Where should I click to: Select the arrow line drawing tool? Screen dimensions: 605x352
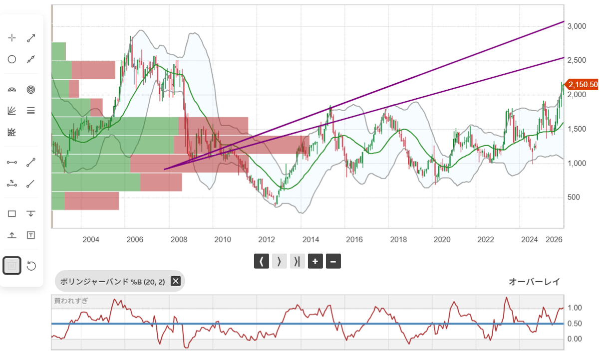click(x=31, y=38)
